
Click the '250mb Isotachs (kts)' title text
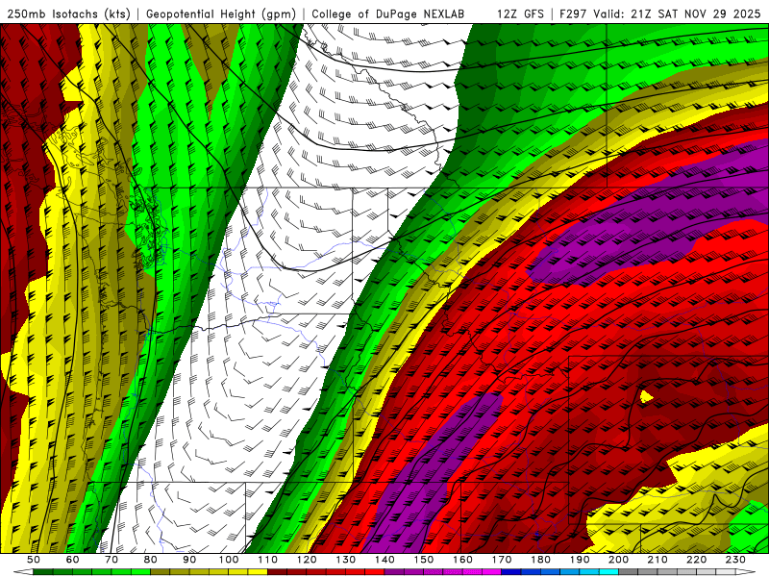[x=69, y=14]
